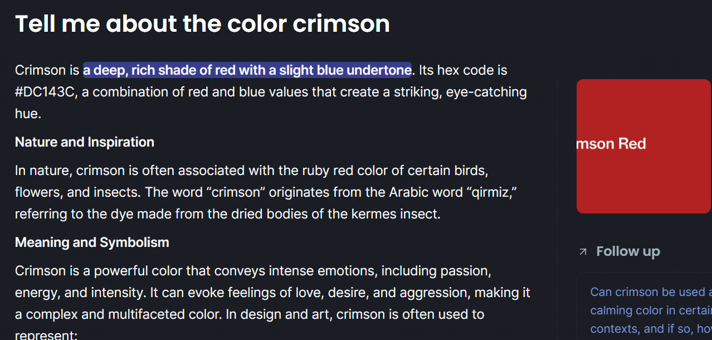
Task: Click the word "passion" in the symbolism paragraph
Action: [465, 271]
